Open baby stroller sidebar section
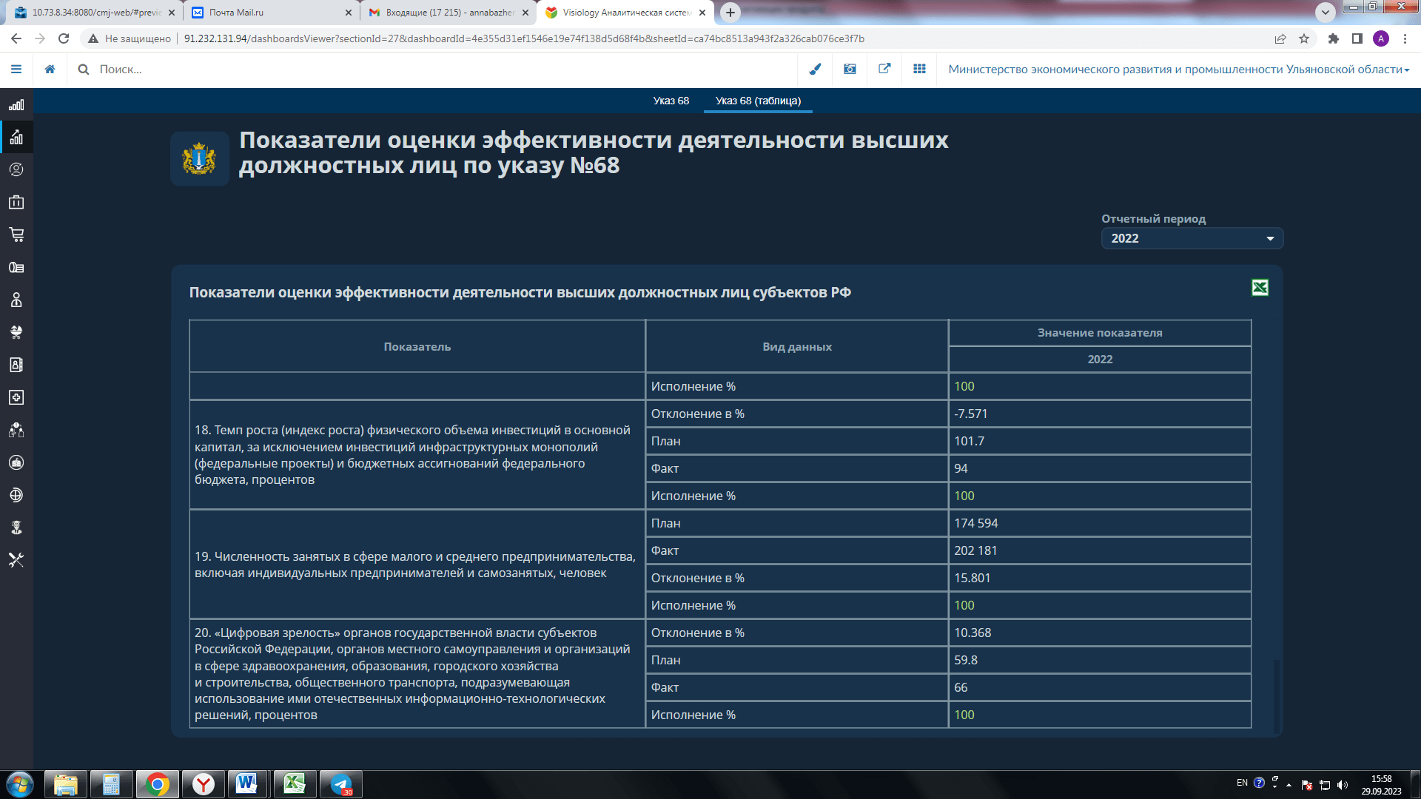 click(16, 332)
